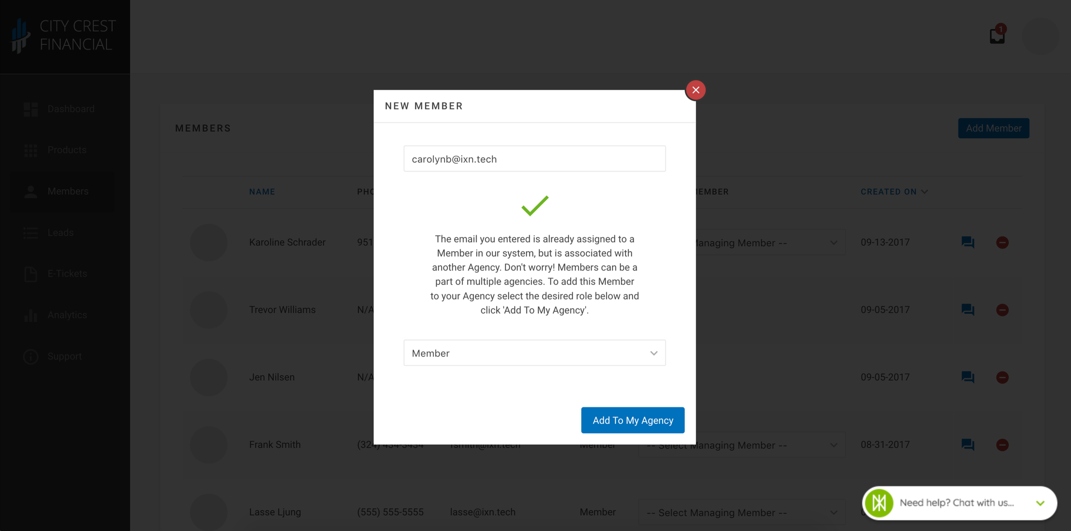Screen dimensions: 1071x531
Task: Expand Karoline Schrader managing member dropdown
Action: tap(834, 242)
